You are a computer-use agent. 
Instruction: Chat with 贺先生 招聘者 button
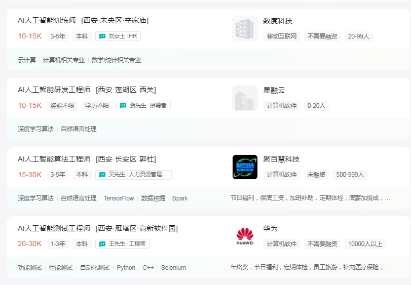coord(143,105)
